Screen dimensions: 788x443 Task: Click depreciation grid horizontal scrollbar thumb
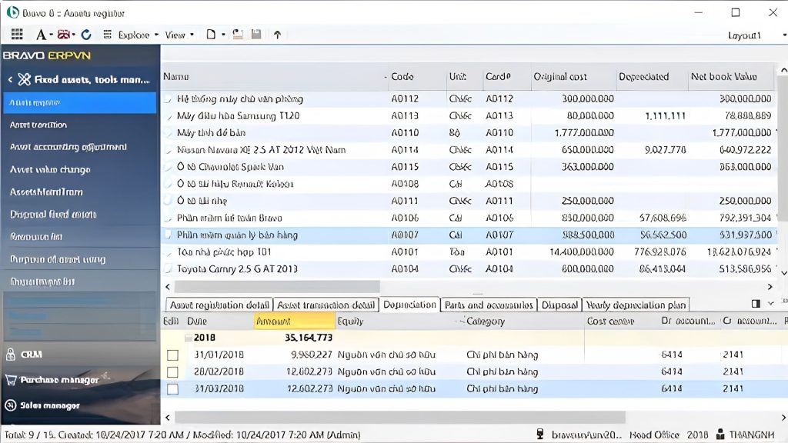pyautogui.click(x=400, y=418)
